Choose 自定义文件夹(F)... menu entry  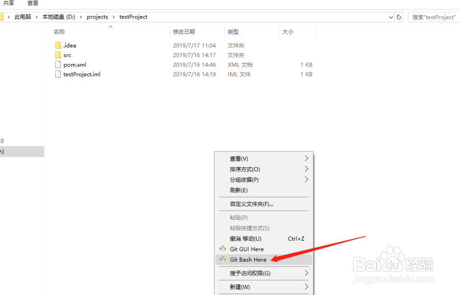click(264, 204)
